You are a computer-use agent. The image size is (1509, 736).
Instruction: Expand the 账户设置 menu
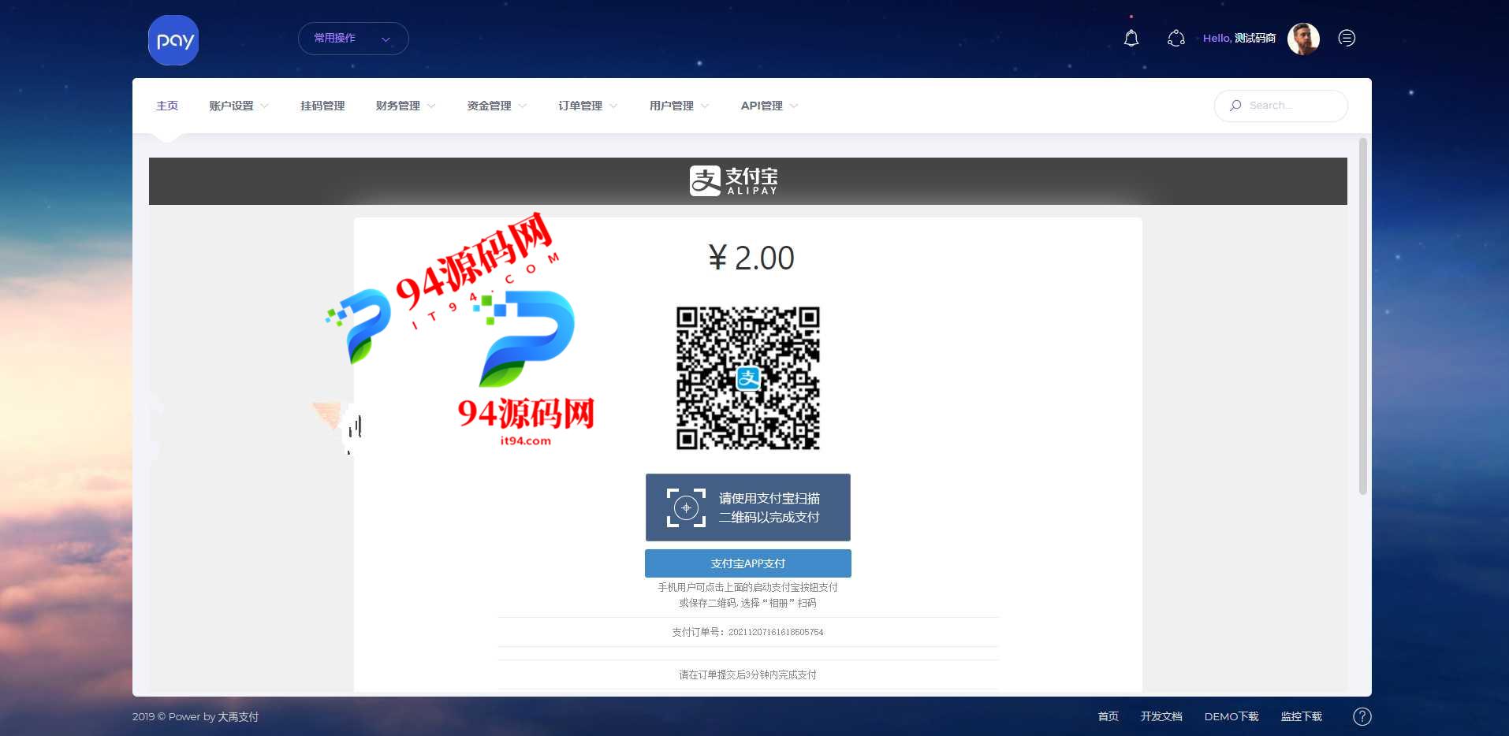239,106
